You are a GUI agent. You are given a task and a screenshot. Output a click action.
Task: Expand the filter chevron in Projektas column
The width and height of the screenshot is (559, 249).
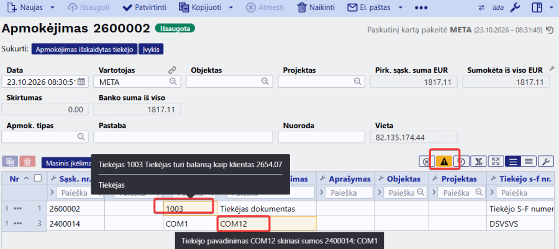coord(434,193)
